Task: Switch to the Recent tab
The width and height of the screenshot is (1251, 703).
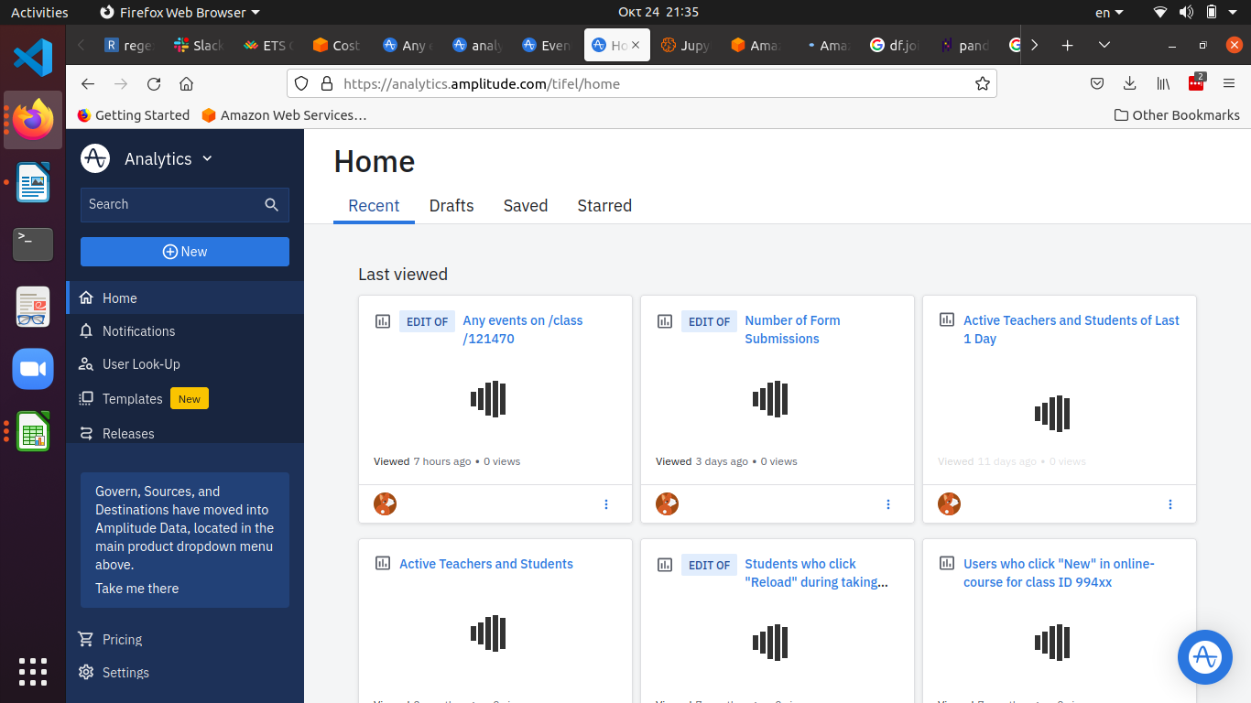Action: 374,206
